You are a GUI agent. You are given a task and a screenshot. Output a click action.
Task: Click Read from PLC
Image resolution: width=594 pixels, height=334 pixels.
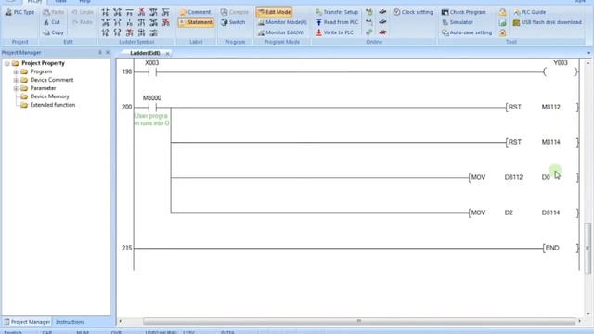(337, 22)
